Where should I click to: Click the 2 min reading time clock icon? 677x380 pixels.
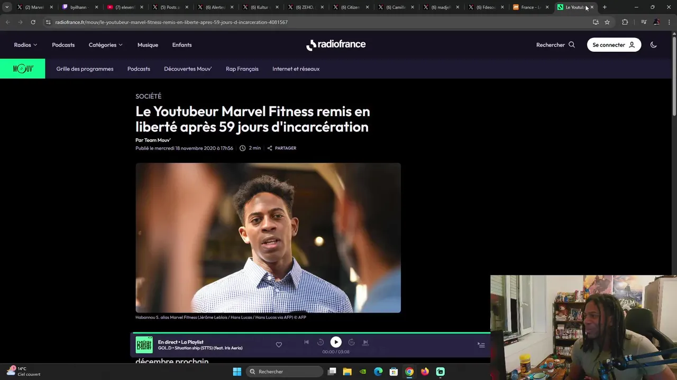(242, 148)
